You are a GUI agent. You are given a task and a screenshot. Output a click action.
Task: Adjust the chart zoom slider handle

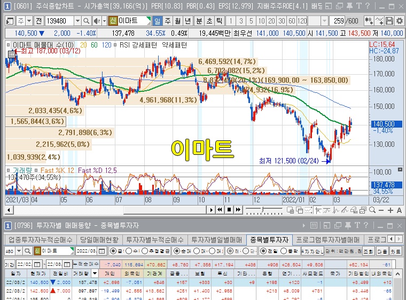(263, 210)
